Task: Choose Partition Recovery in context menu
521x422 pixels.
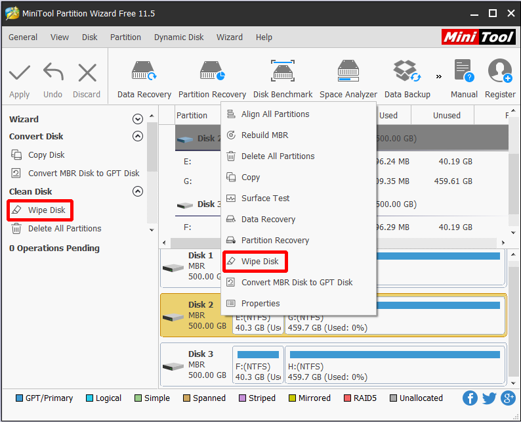Action: 299,241
